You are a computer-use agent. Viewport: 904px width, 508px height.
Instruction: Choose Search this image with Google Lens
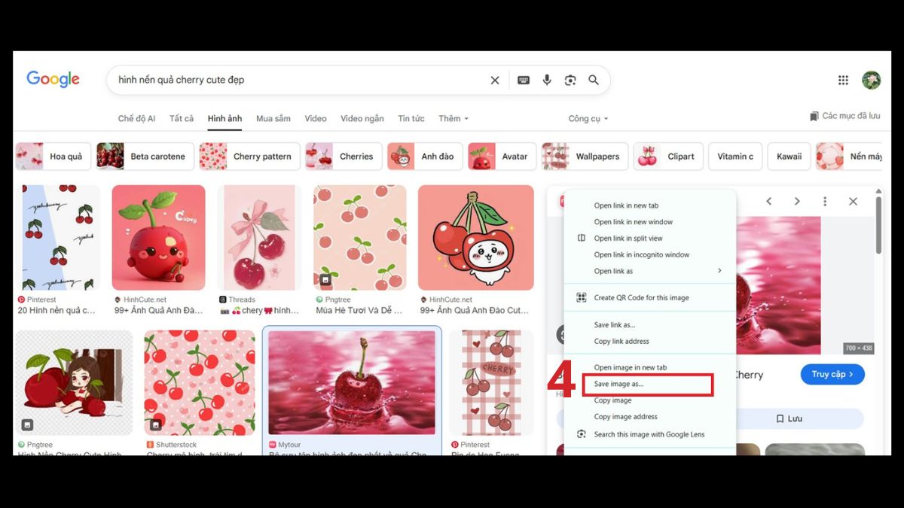650,434
